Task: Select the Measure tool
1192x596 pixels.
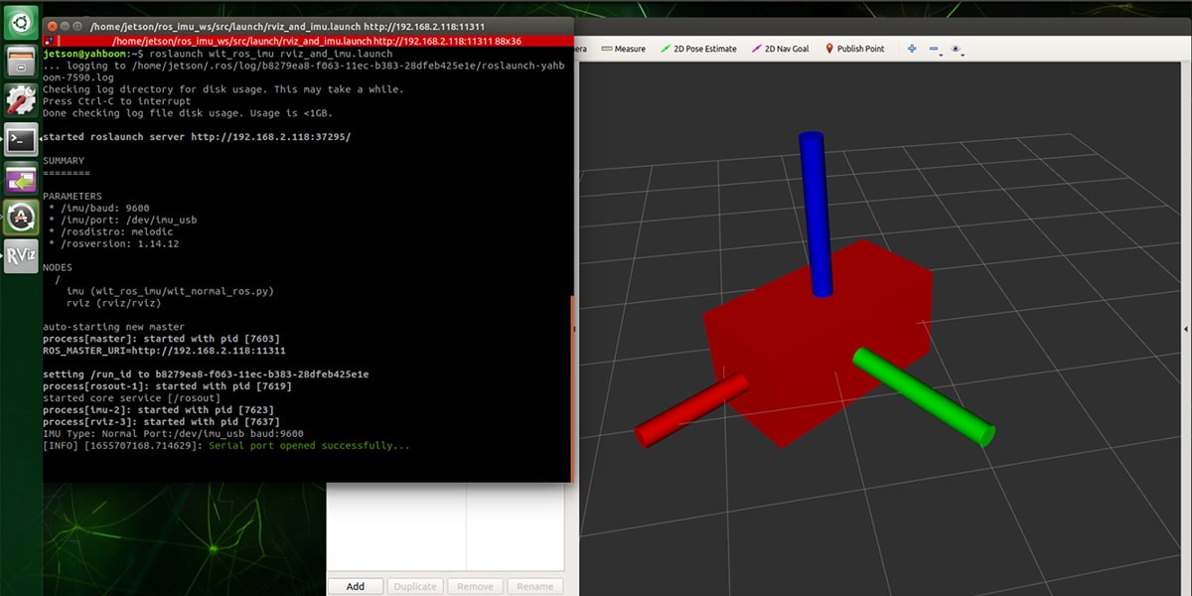Action: 623,49
